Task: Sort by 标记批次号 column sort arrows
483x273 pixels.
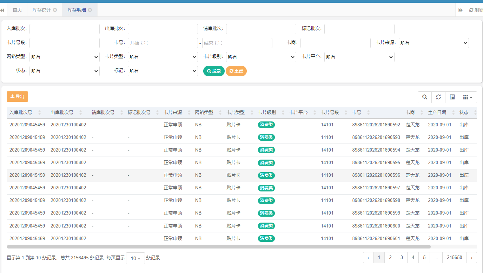Action: [158, 113]
